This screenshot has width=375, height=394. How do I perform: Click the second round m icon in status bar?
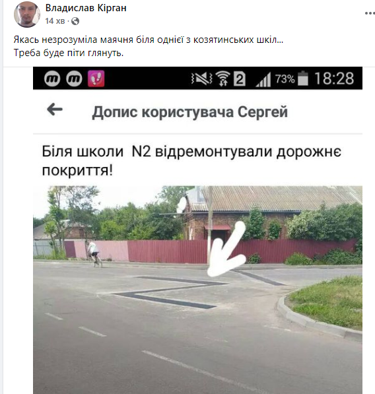coord(74,79)
